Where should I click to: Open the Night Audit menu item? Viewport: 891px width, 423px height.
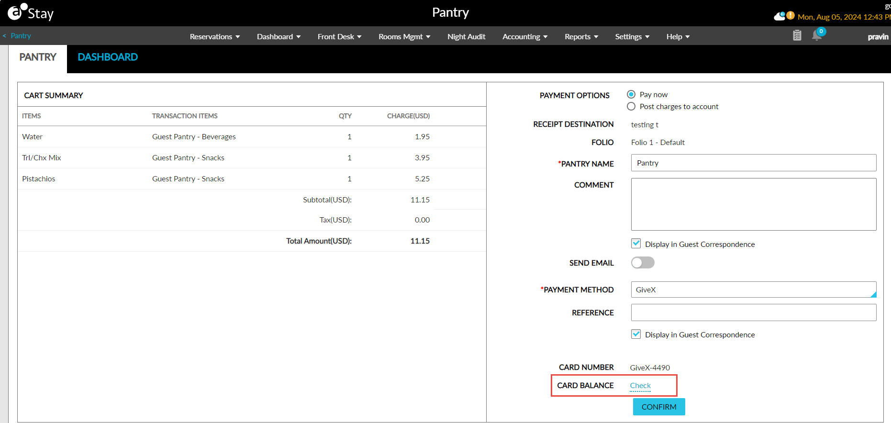click(467, 37)
